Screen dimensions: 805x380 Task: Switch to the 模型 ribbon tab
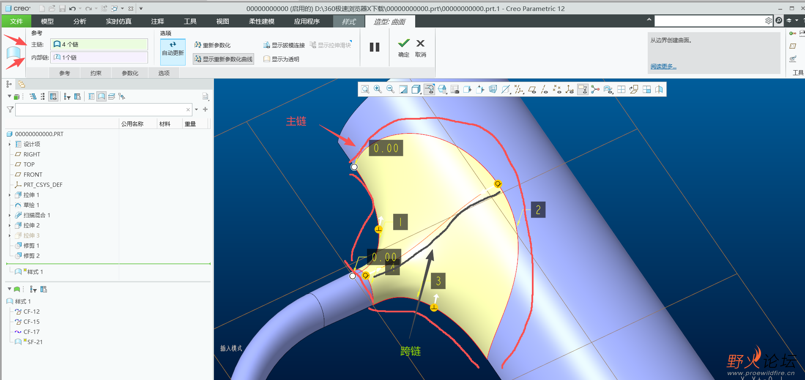click(47, 21)
